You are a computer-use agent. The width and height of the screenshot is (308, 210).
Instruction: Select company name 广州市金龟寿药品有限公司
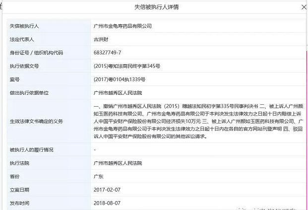[x=123, y=25]
